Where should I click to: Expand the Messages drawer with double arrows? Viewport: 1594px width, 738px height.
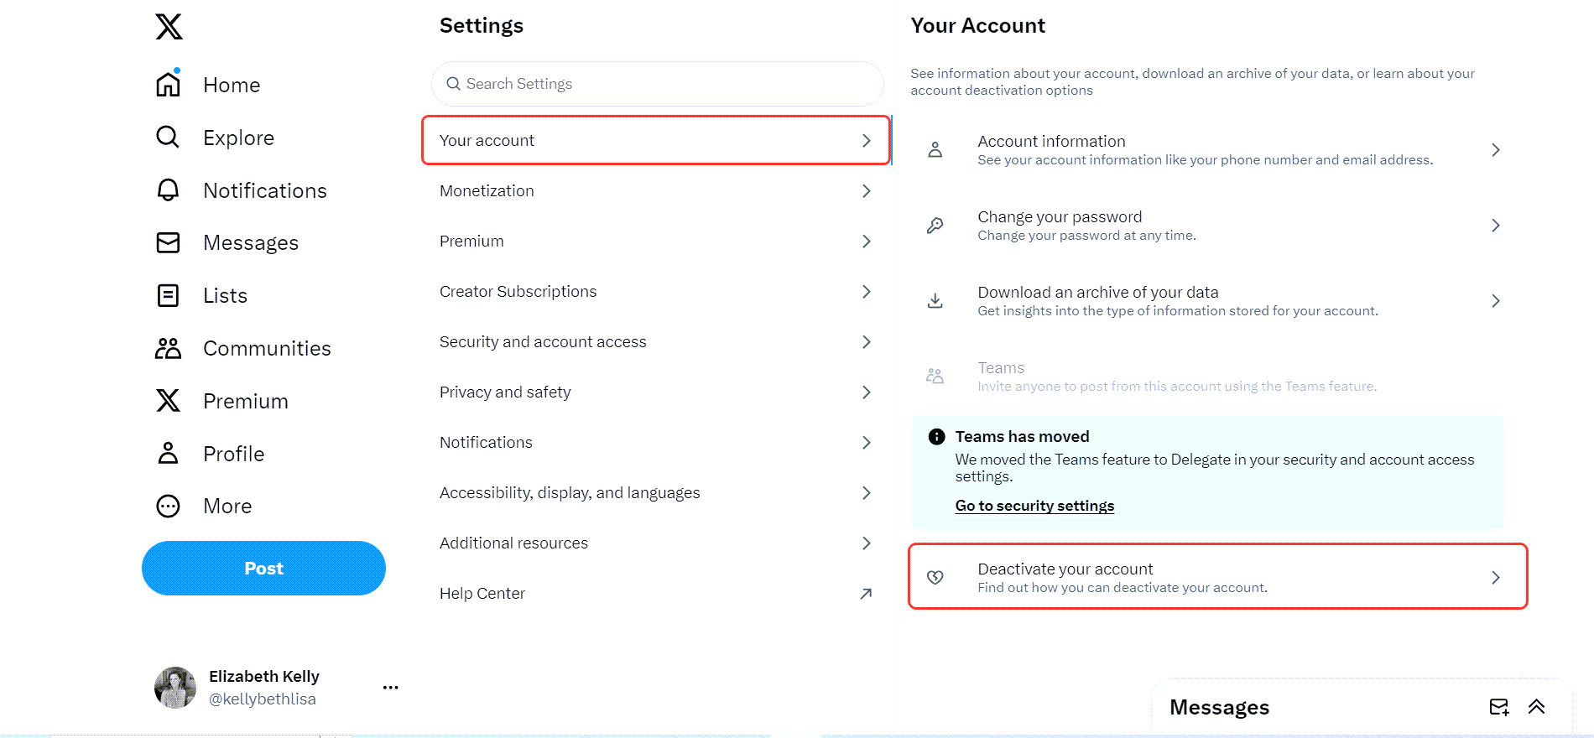point(1536,707)
